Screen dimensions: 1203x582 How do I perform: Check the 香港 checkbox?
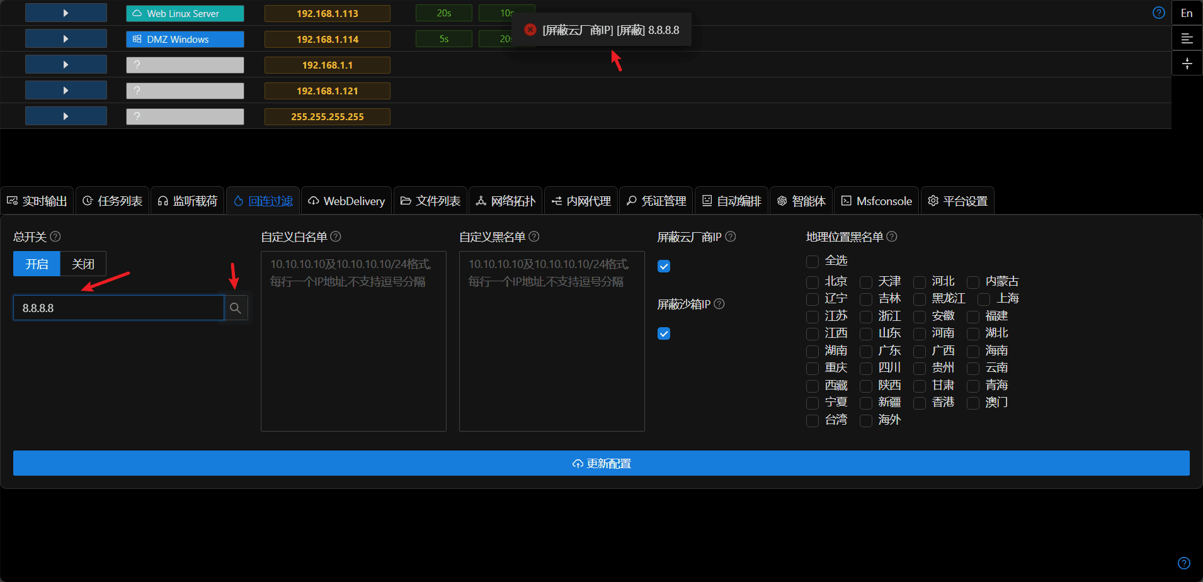(x=920, y=403)
